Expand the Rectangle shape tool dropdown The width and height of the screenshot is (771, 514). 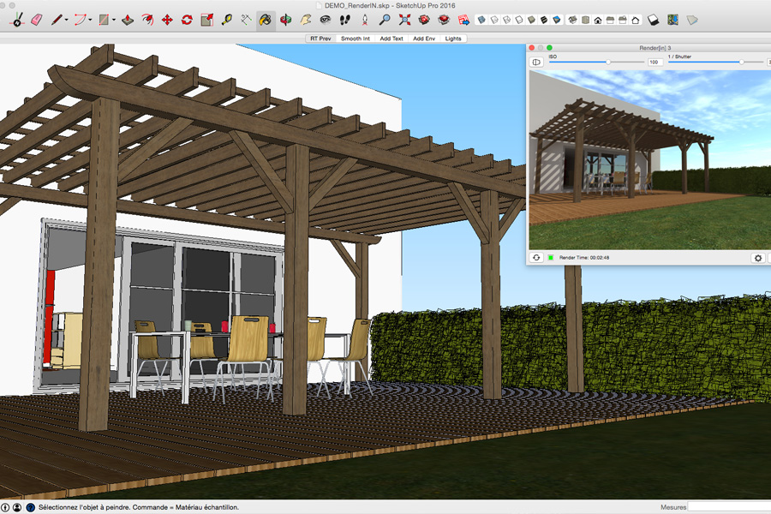(113, 20)
